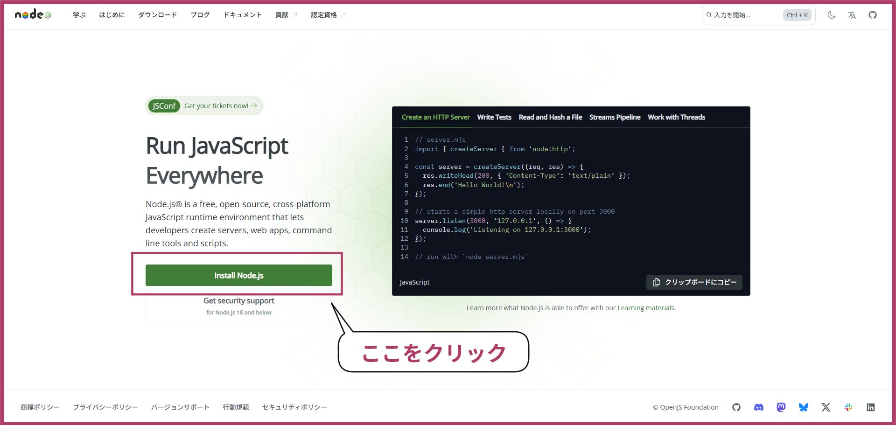Click the Install Node.js button
The width and height of the screenshot is (896, 425).
(x=239, y=275)
